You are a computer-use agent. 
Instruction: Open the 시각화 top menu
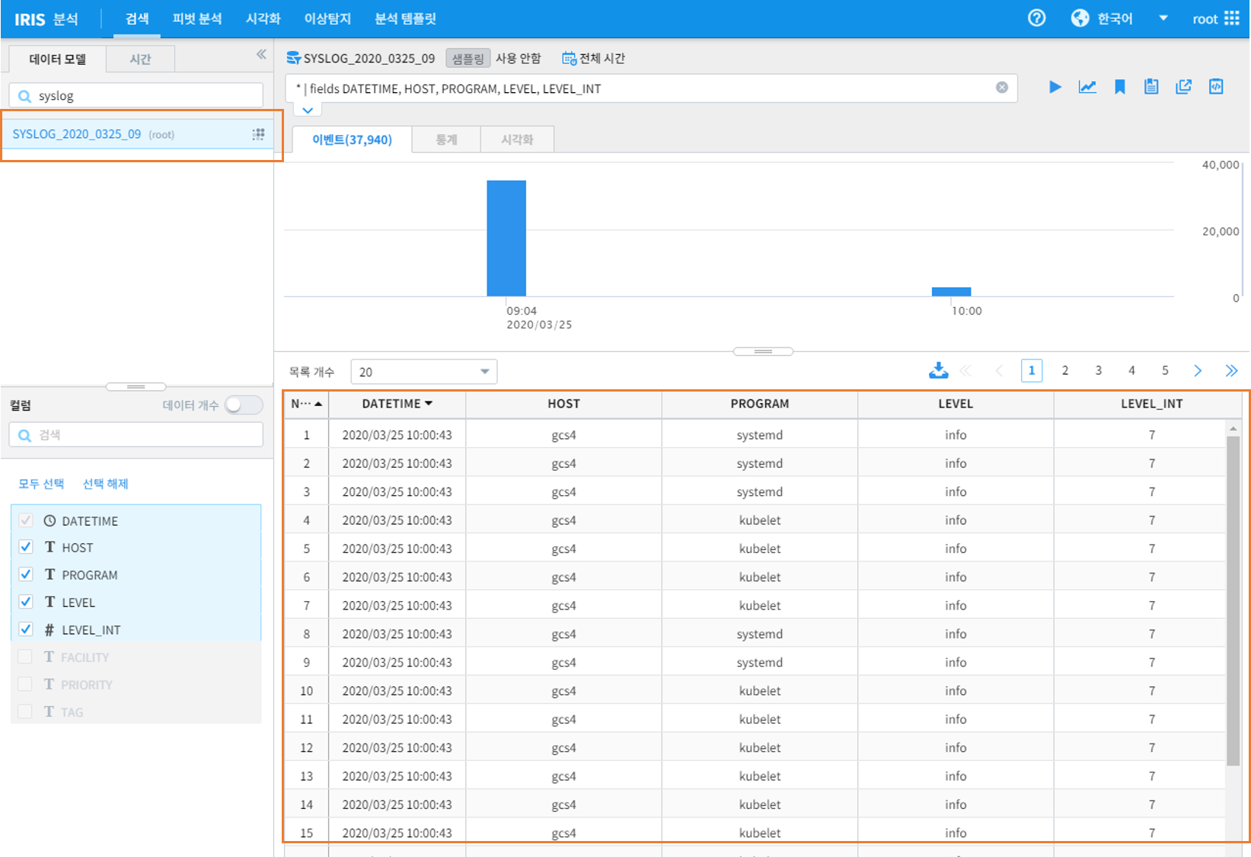[263, 18]
